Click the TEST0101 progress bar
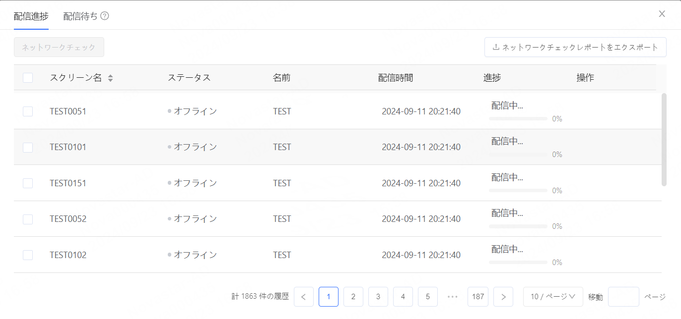The width and height of the screenshot is (681, 319). (x=518, y=155)
